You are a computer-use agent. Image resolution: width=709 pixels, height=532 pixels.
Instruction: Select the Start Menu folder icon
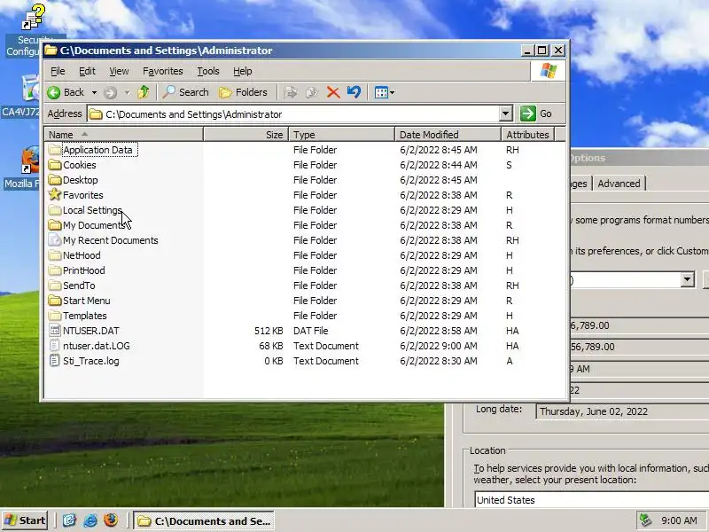(55, 301)
